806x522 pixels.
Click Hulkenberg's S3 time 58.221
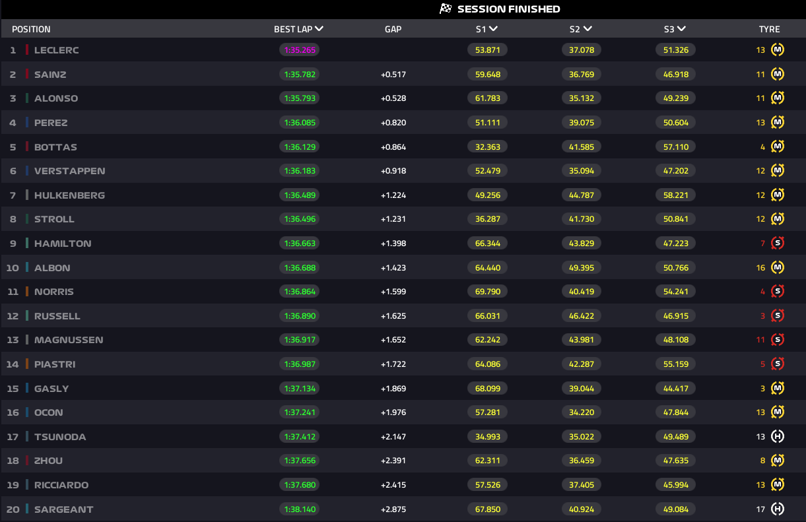click(x=676, y=195)
